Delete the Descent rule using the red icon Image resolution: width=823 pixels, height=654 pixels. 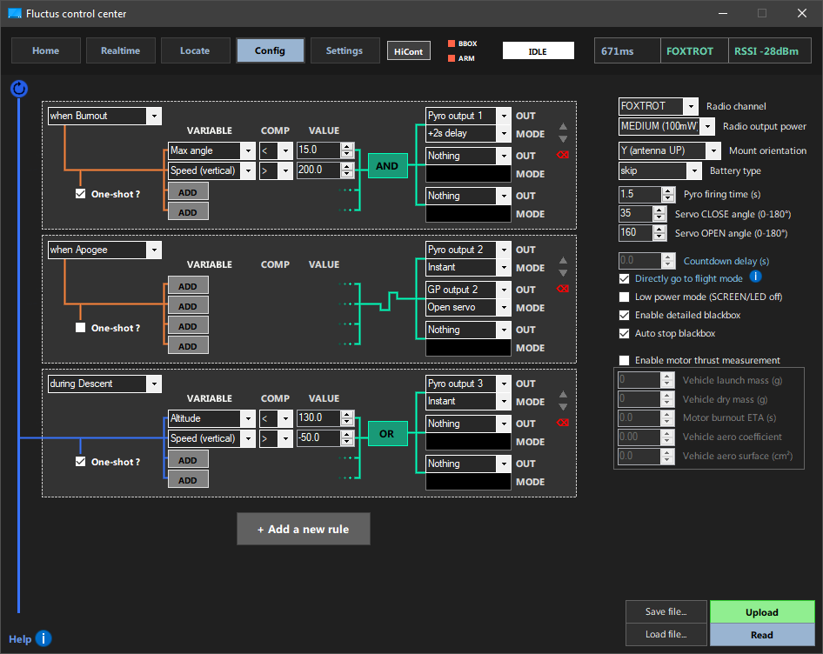pos(563,424)
